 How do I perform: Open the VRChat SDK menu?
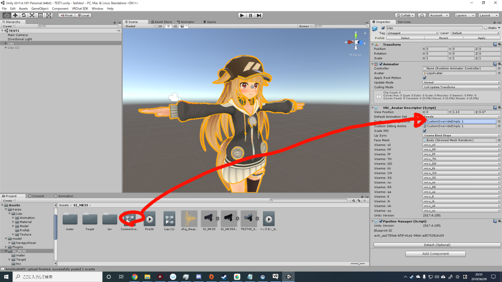pyautogui.click(x=79, y=8)
